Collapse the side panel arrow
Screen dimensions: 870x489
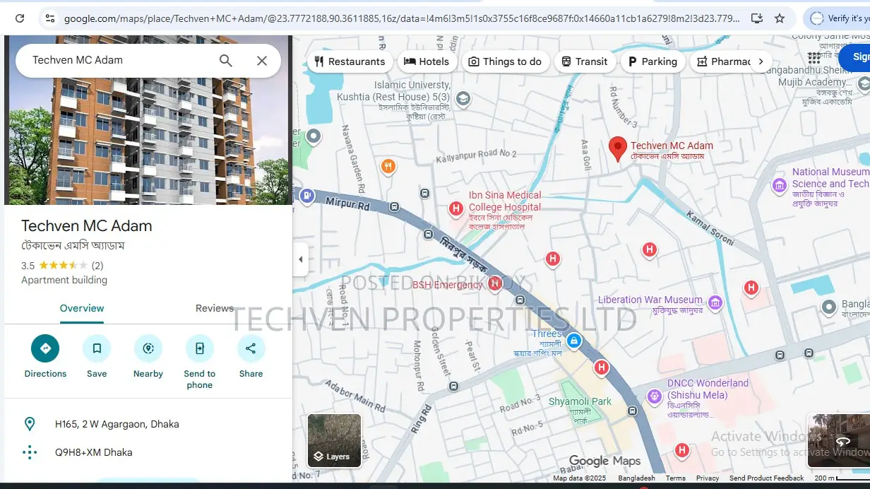(300, 259)
